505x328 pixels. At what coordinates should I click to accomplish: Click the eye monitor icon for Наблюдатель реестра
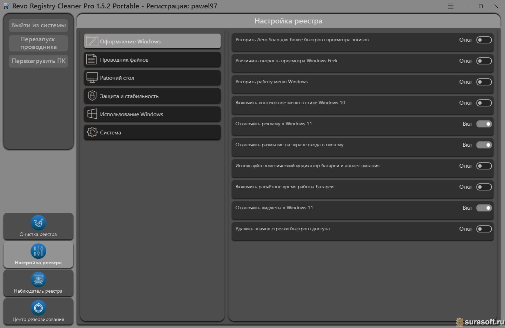tap(38, 279)
